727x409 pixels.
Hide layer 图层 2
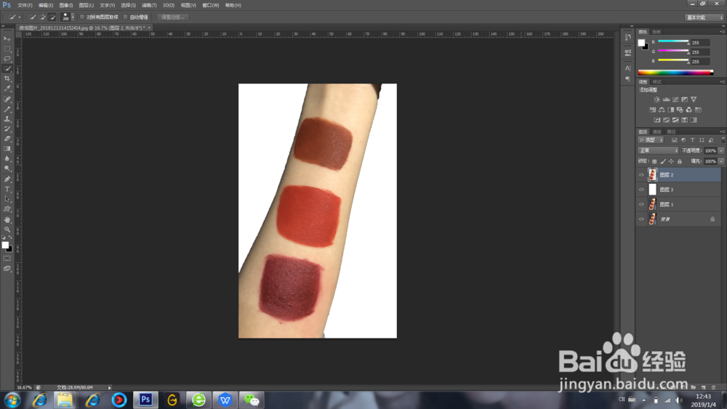pos(642,174)
